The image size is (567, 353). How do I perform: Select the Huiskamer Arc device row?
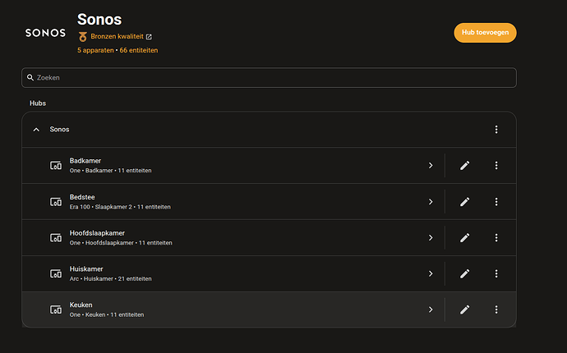click(269, 273)
